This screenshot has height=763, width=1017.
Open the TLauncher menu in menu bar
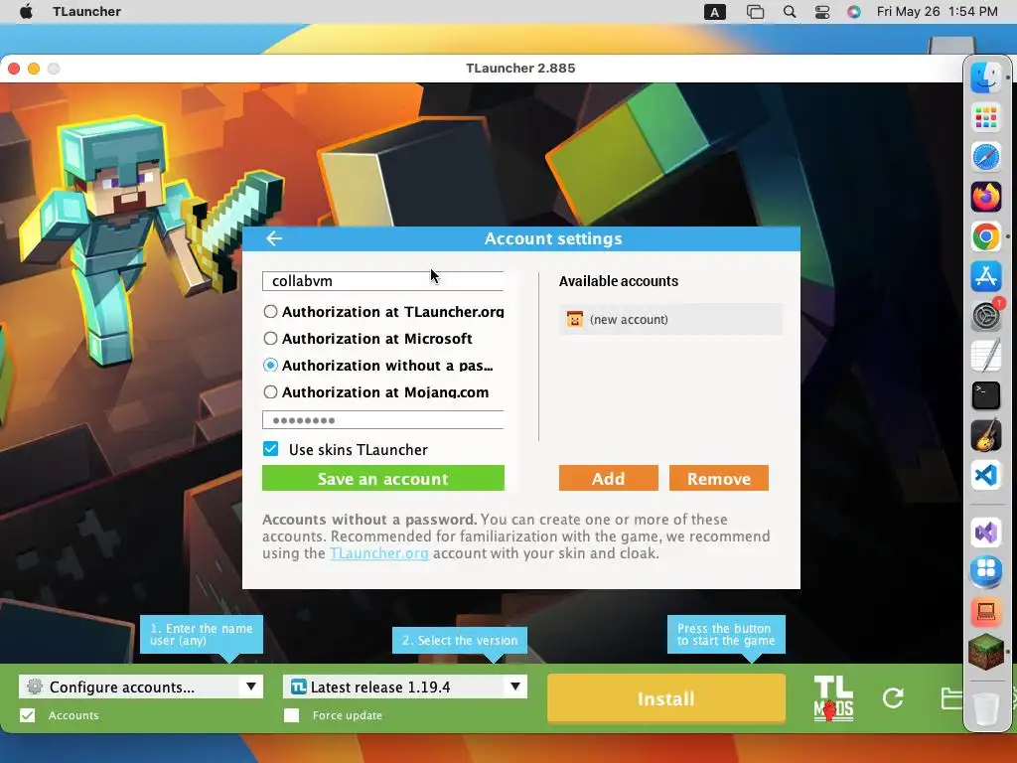(x=87, y=12)
